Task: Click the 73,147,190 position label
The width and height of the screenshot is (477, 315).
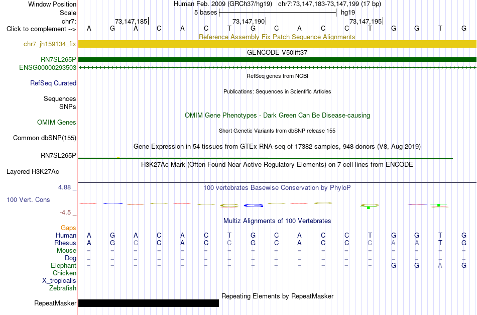Action: [249, 21]
